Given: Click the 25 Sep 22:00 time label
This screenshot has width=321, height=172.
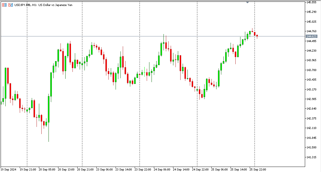Looking at the screenshot, I should [x=258, y=169].
